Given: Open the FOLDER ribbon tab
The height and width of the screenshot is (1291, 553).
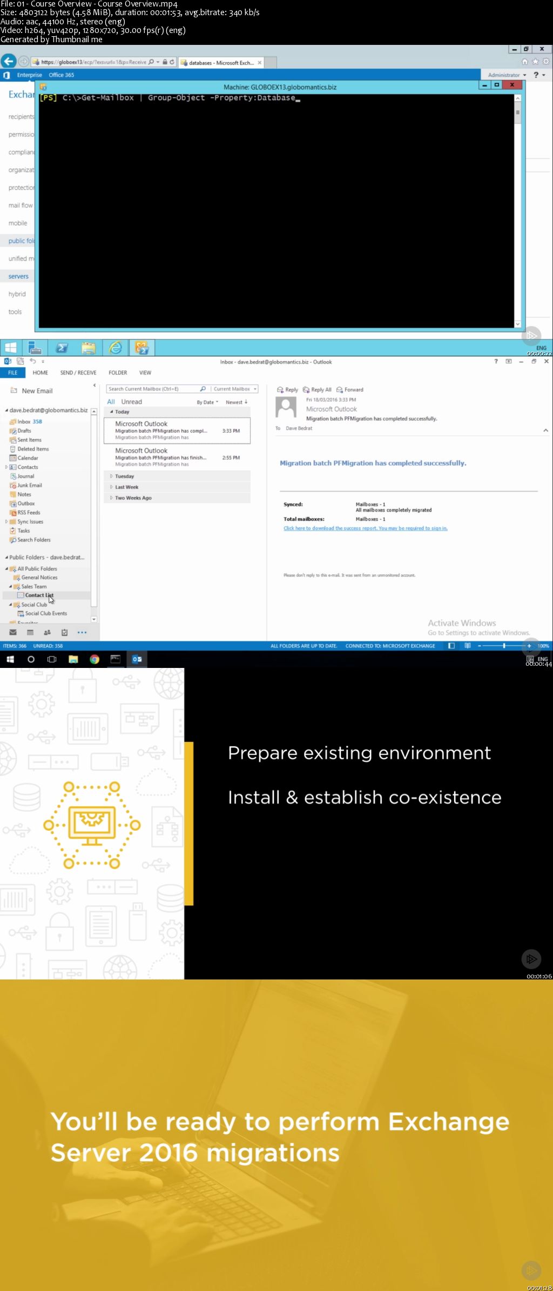Looking at the screenshot, I should pyautogui.click(x=118, y=373).
